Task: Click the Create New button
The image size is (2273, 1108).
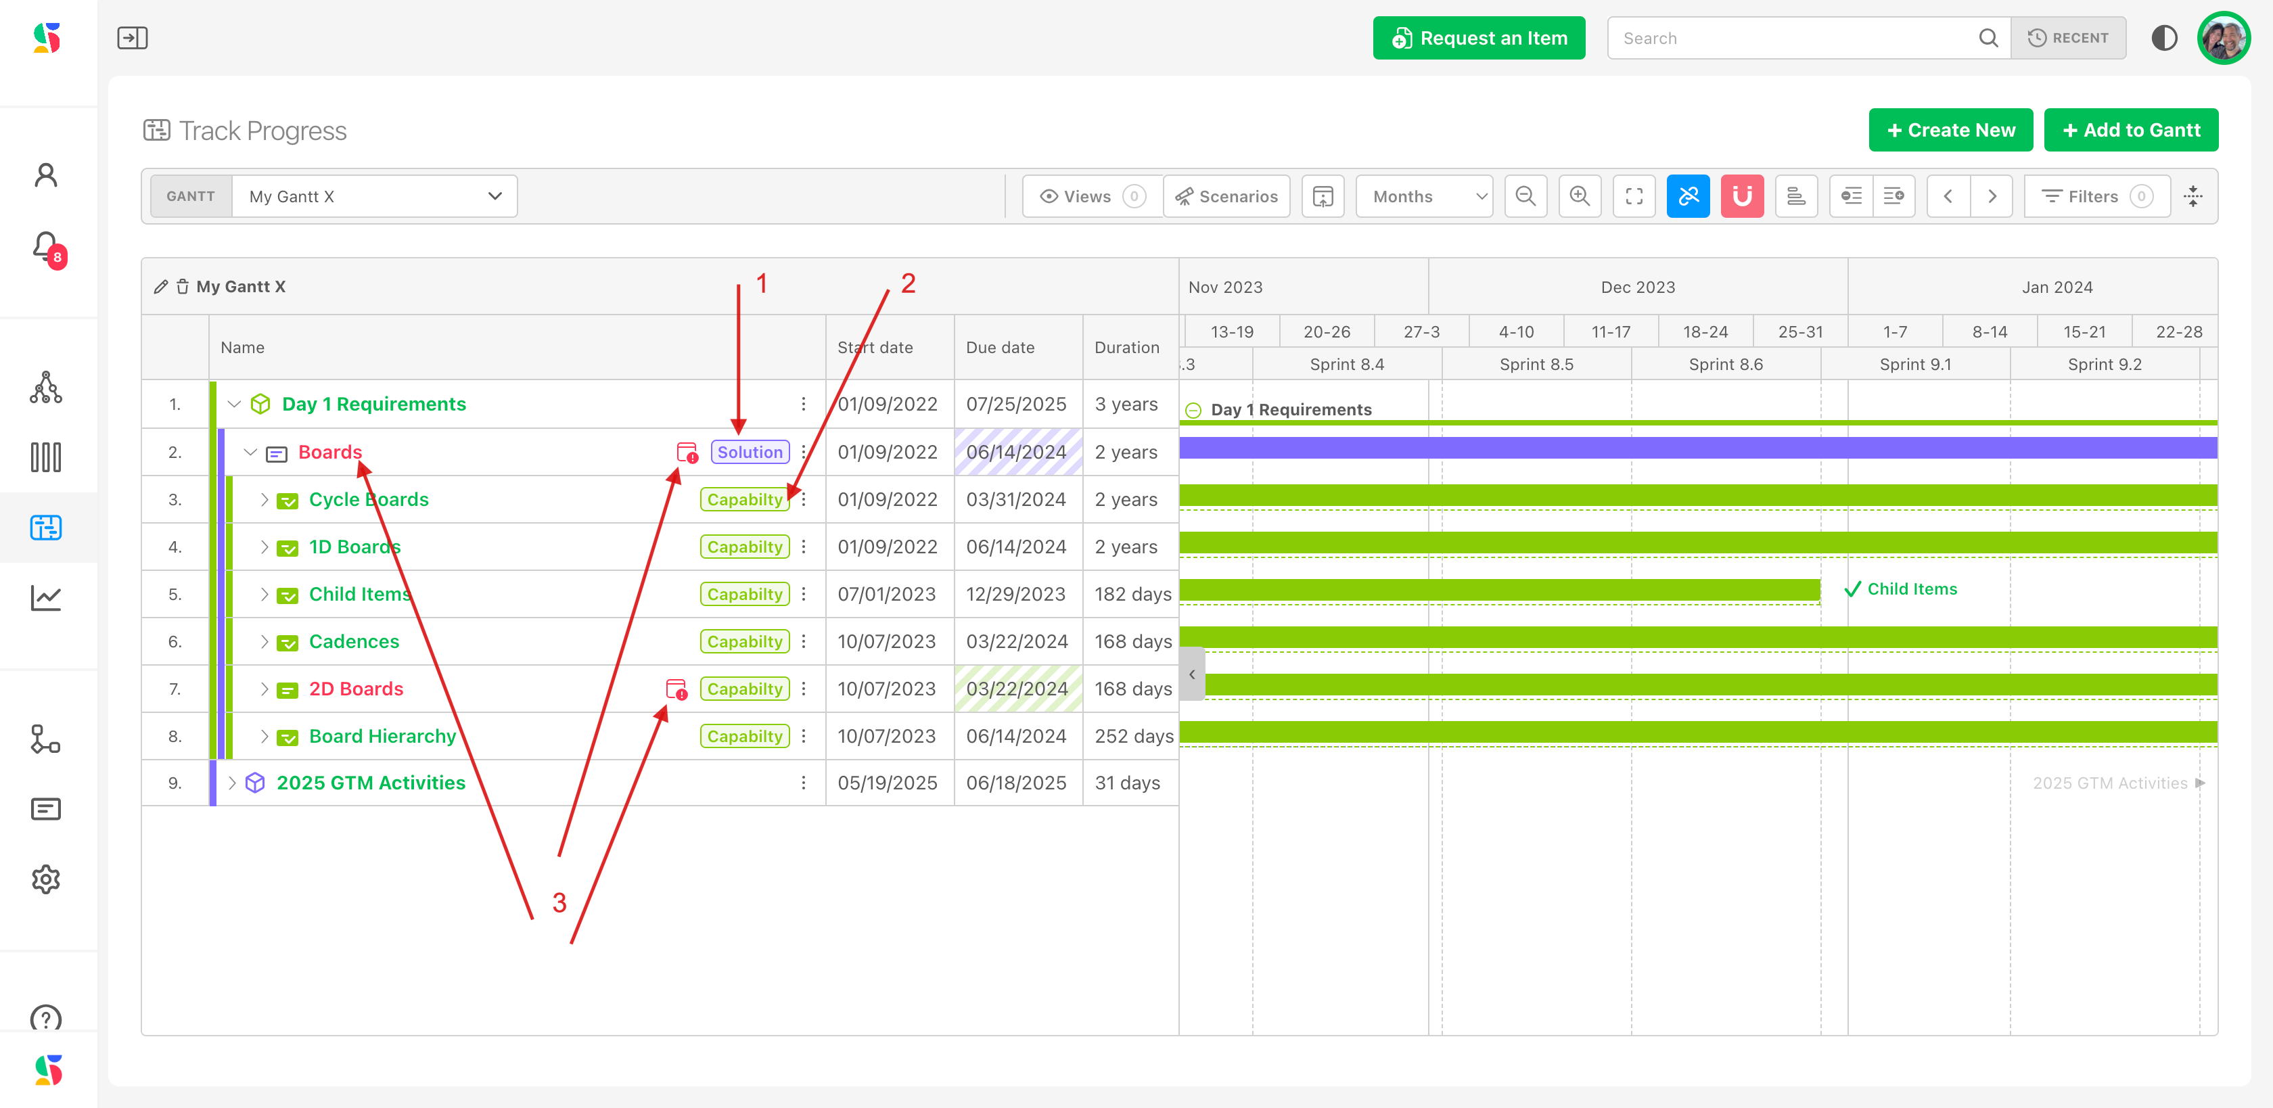Action: pos(1950,130)
